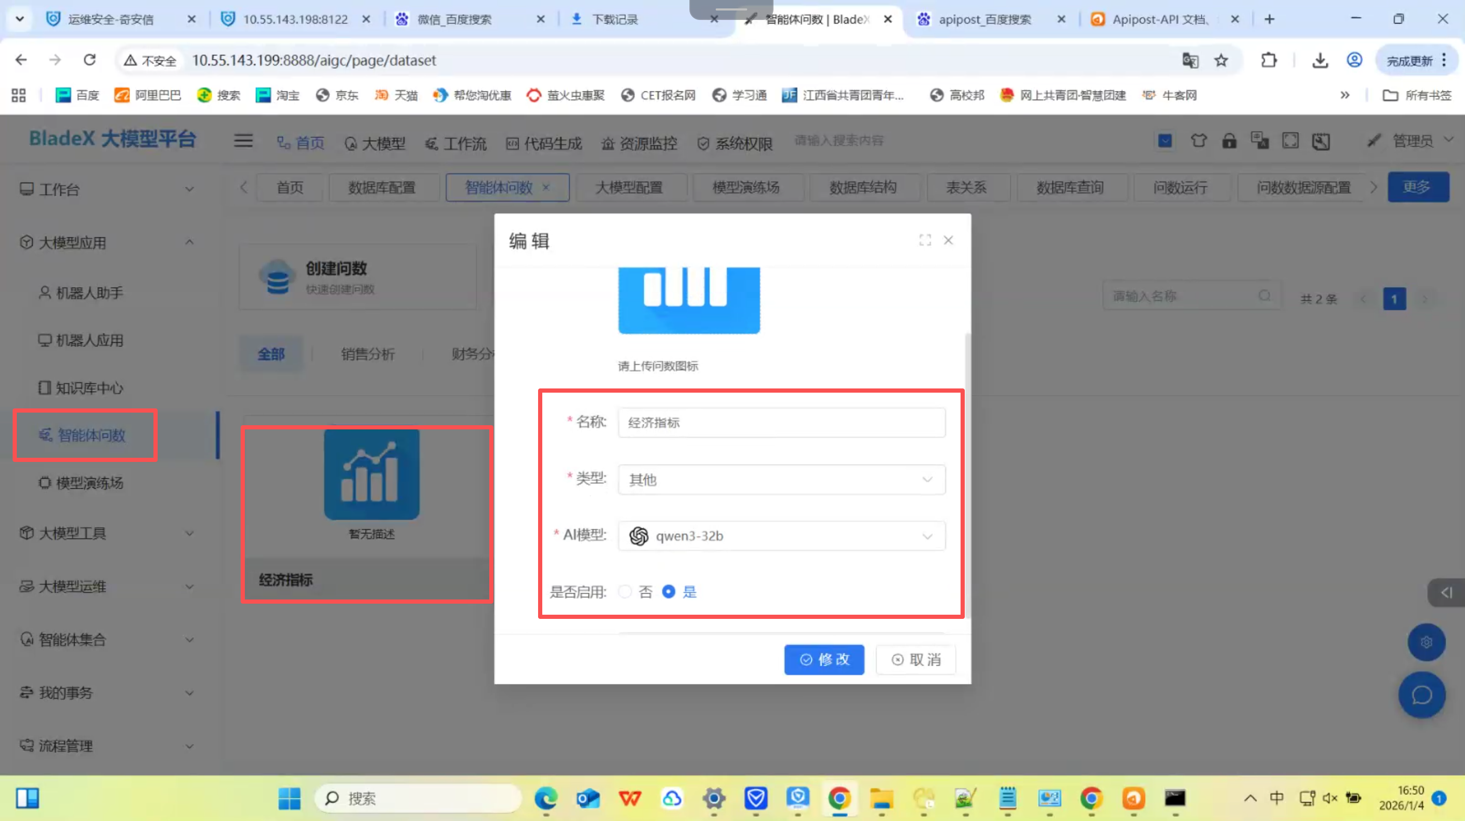Click the lock screen icon in header
This screenshot has height=821, width=1465.
(1229, 140)
